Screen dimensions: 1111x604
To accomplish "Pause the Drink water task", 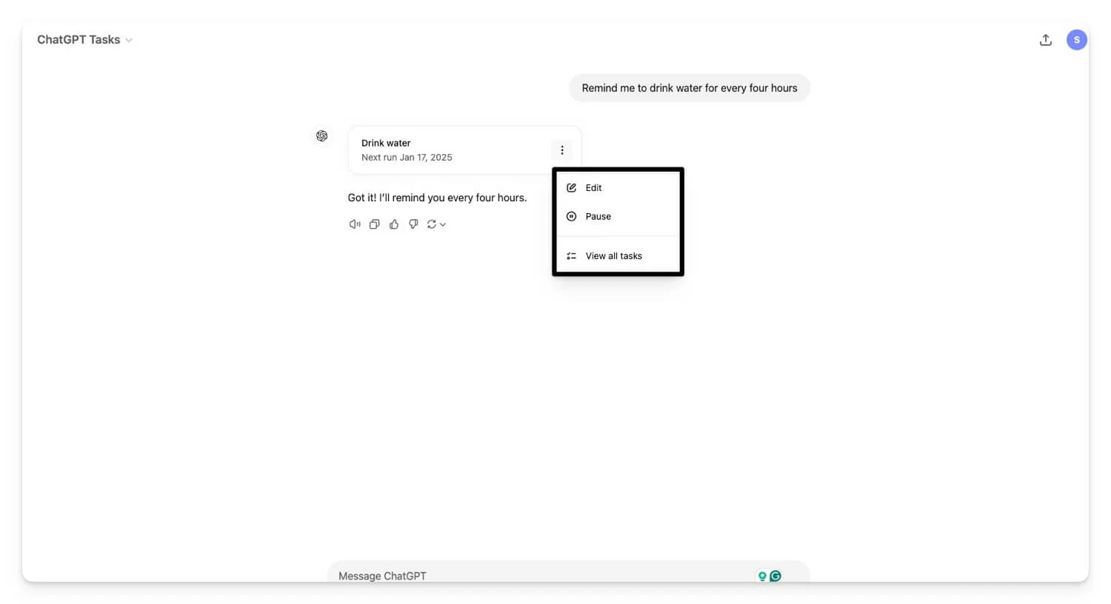I will point(598,217).
